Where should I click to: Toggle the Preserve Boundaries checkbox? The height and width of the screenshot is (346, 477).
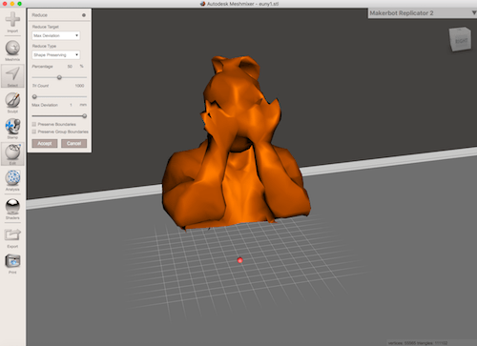pyautogui.click(x=34, y=124)
